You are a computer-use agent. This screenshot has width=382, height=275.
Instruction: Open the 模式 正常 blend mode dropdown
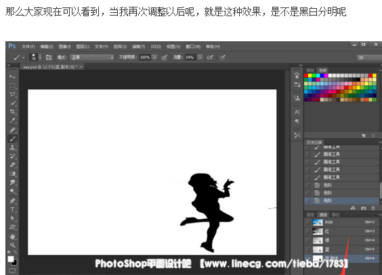92,57
